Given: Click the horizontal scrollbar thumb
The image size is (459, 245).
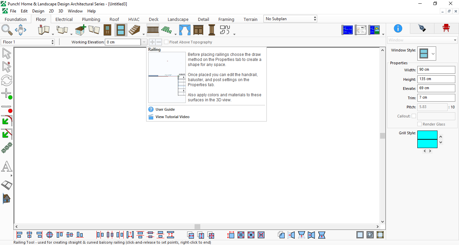Looking at the screenshot, I should 197,227.
